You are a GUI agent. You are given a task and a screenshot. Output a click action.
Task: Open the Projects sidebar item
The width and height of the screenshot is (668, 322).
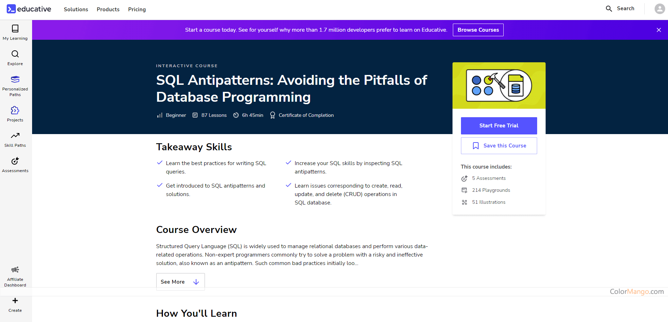coord(15,114)
